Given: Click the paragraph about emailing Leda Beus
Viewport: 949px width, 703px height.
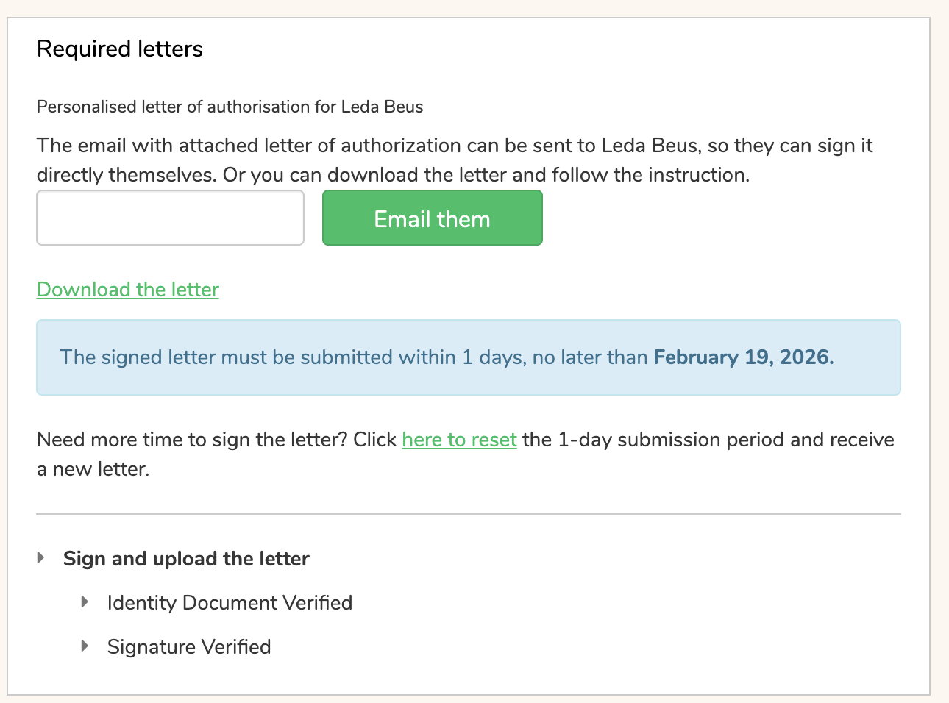Looking at the screenshot, I should point(454,160).
